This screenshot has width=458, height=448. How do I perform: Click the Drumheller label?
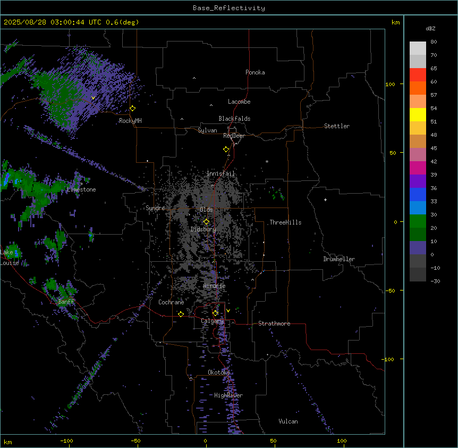pos(339,259)
